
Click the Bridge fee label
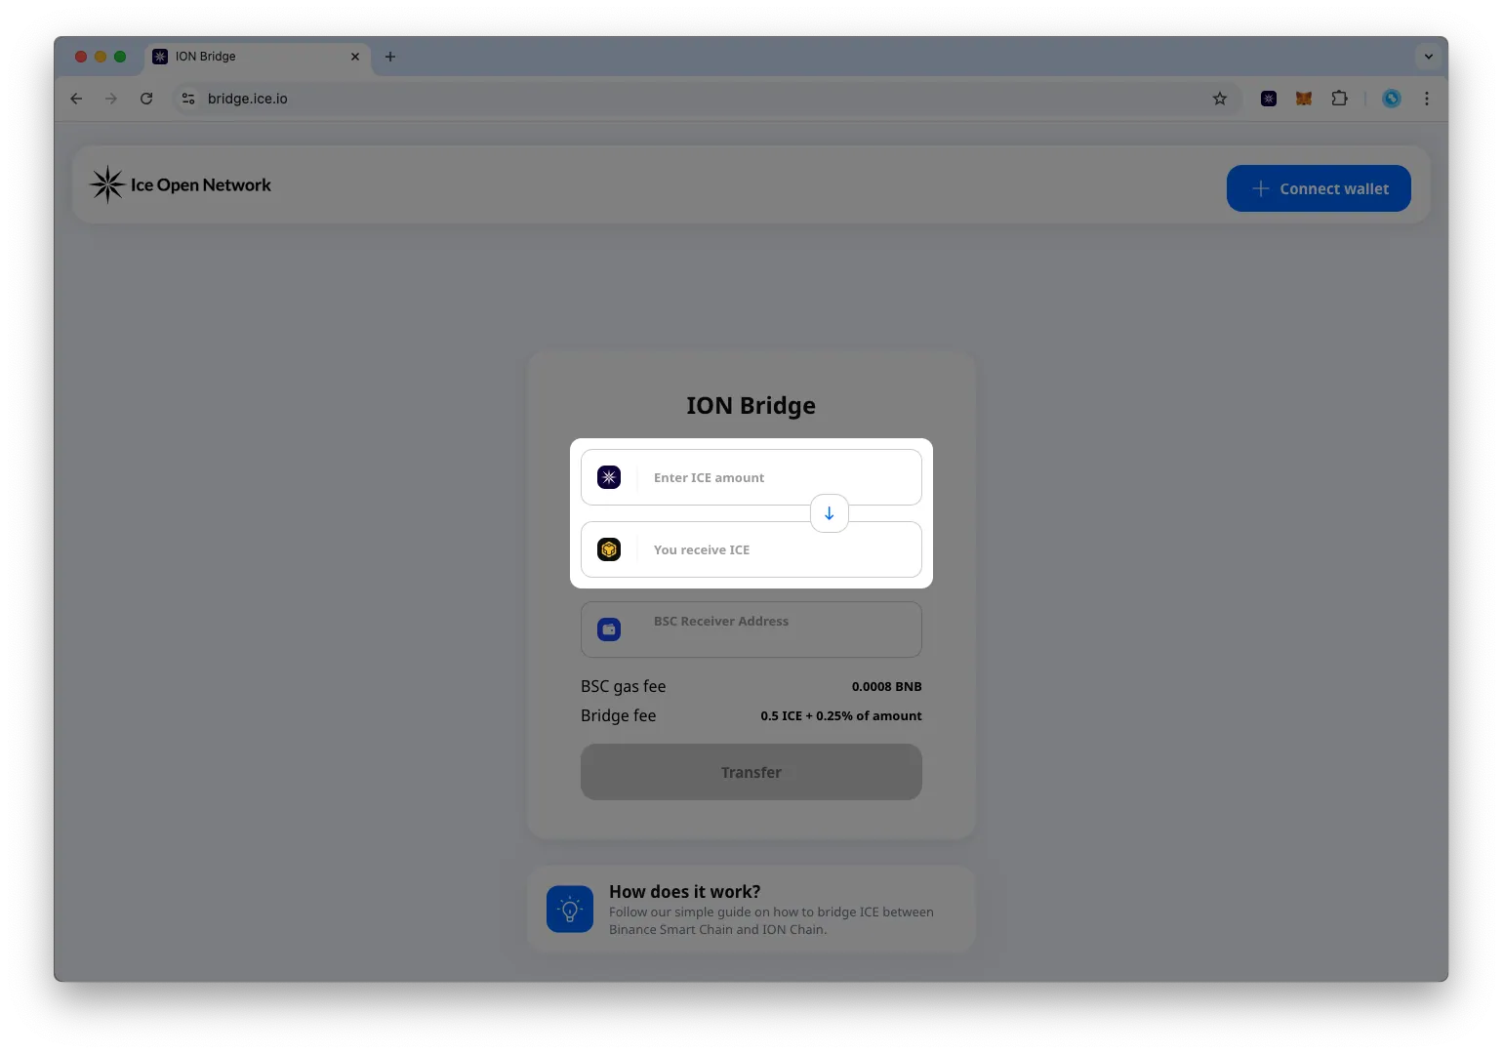tap(619, 716)
